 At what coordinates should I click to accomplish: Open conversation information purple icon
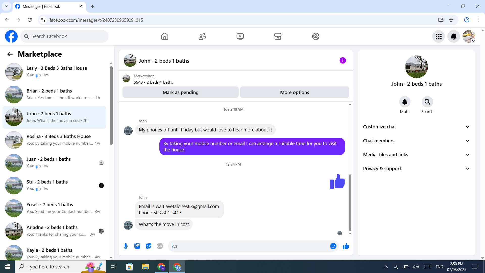[x=343, y=60]
